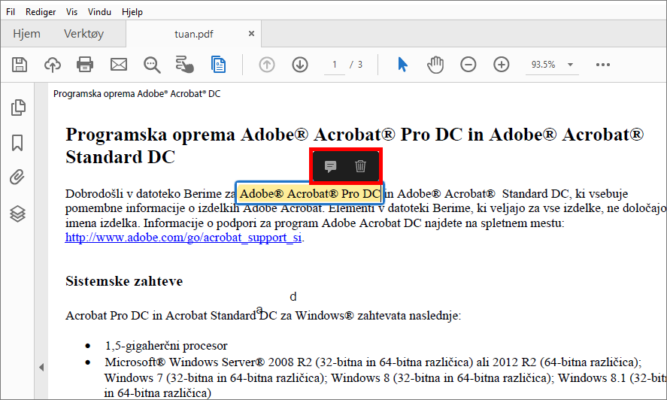667x400 pixels.
Task: Open the Hjelp menu
Action: (132, 12)
